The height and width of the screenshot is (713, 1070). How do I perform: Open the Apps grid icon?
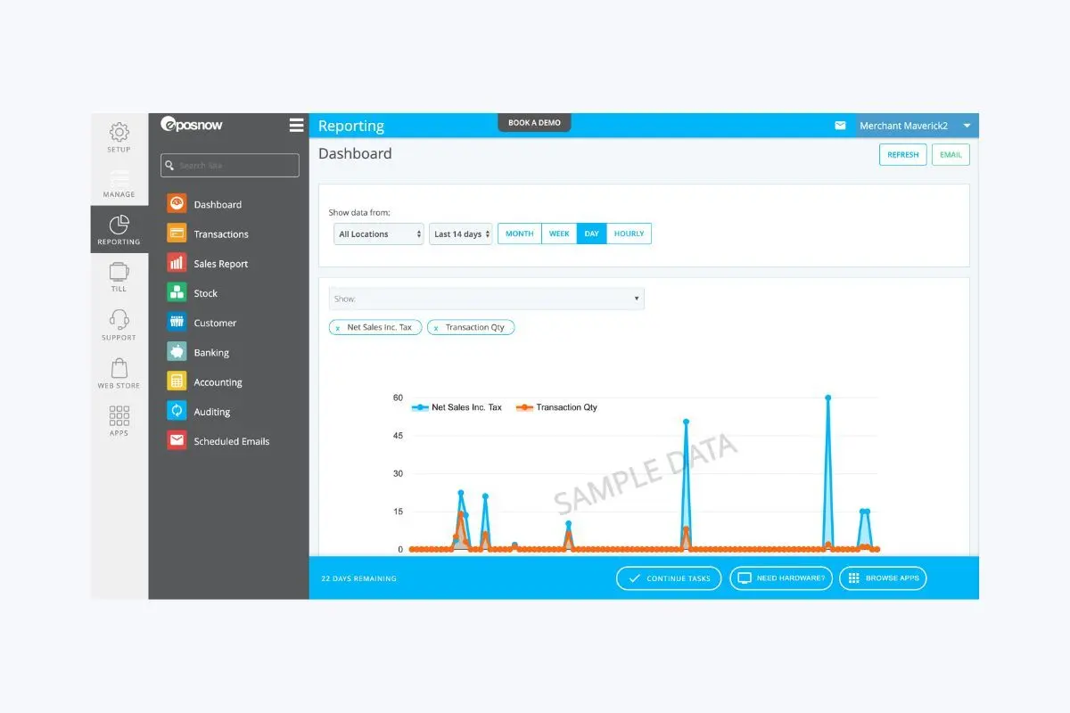click(x=119, y=415)
